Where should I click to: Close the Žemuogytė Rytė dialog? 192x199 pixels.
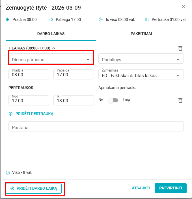[x=184, y=6]
